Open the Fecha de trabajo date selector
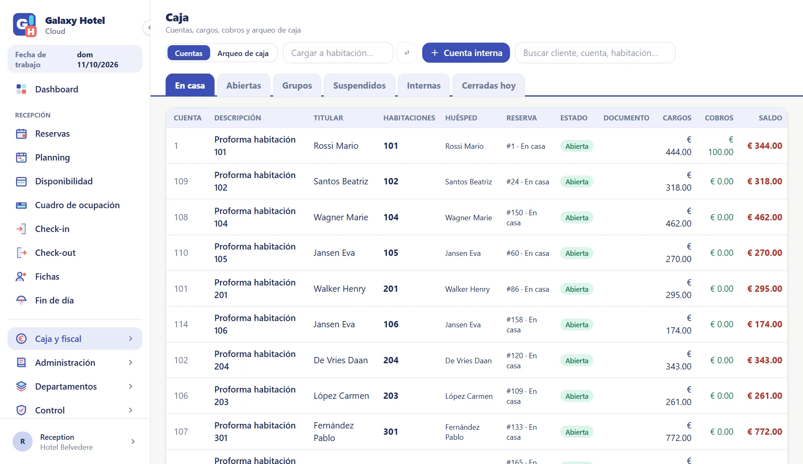 point(75,59)
